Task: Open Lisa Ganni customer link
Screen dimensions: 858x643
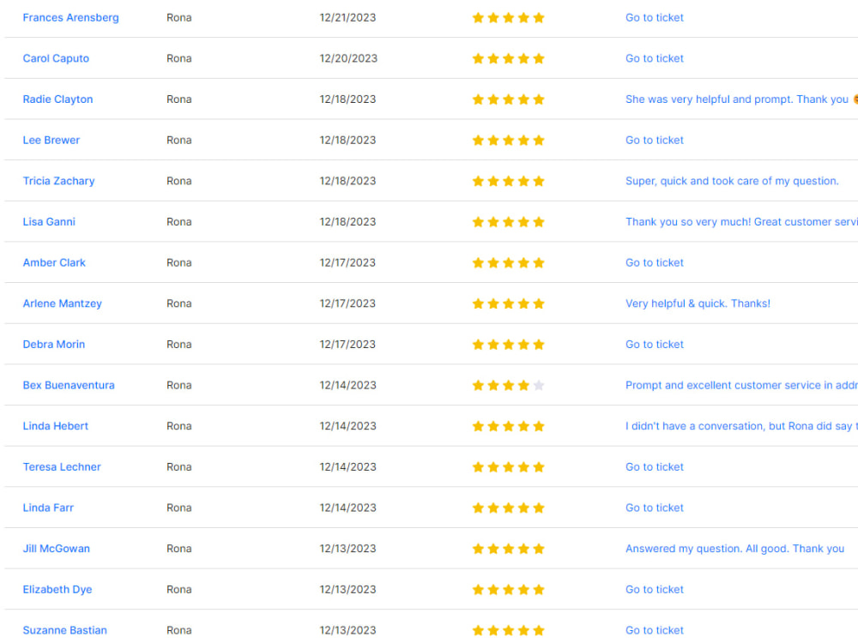Action: (x=49, y=222)
